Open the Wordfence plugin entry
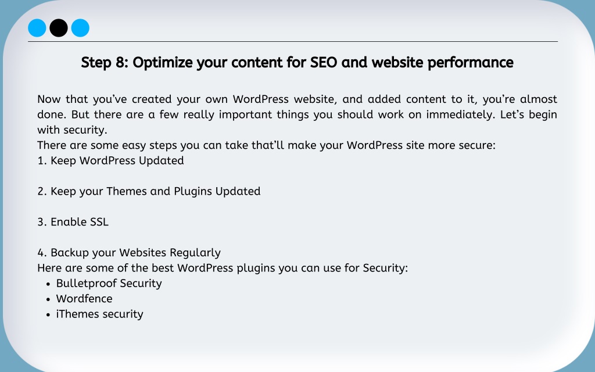The width and height of the screenshot is (595, 372). pos(84,299)
